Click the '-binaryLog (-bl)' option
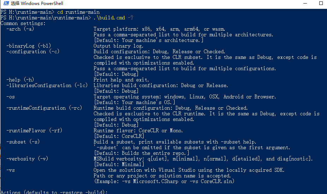Image resolution: width=327 pixels, height=194 pixels. pos(29,46)
